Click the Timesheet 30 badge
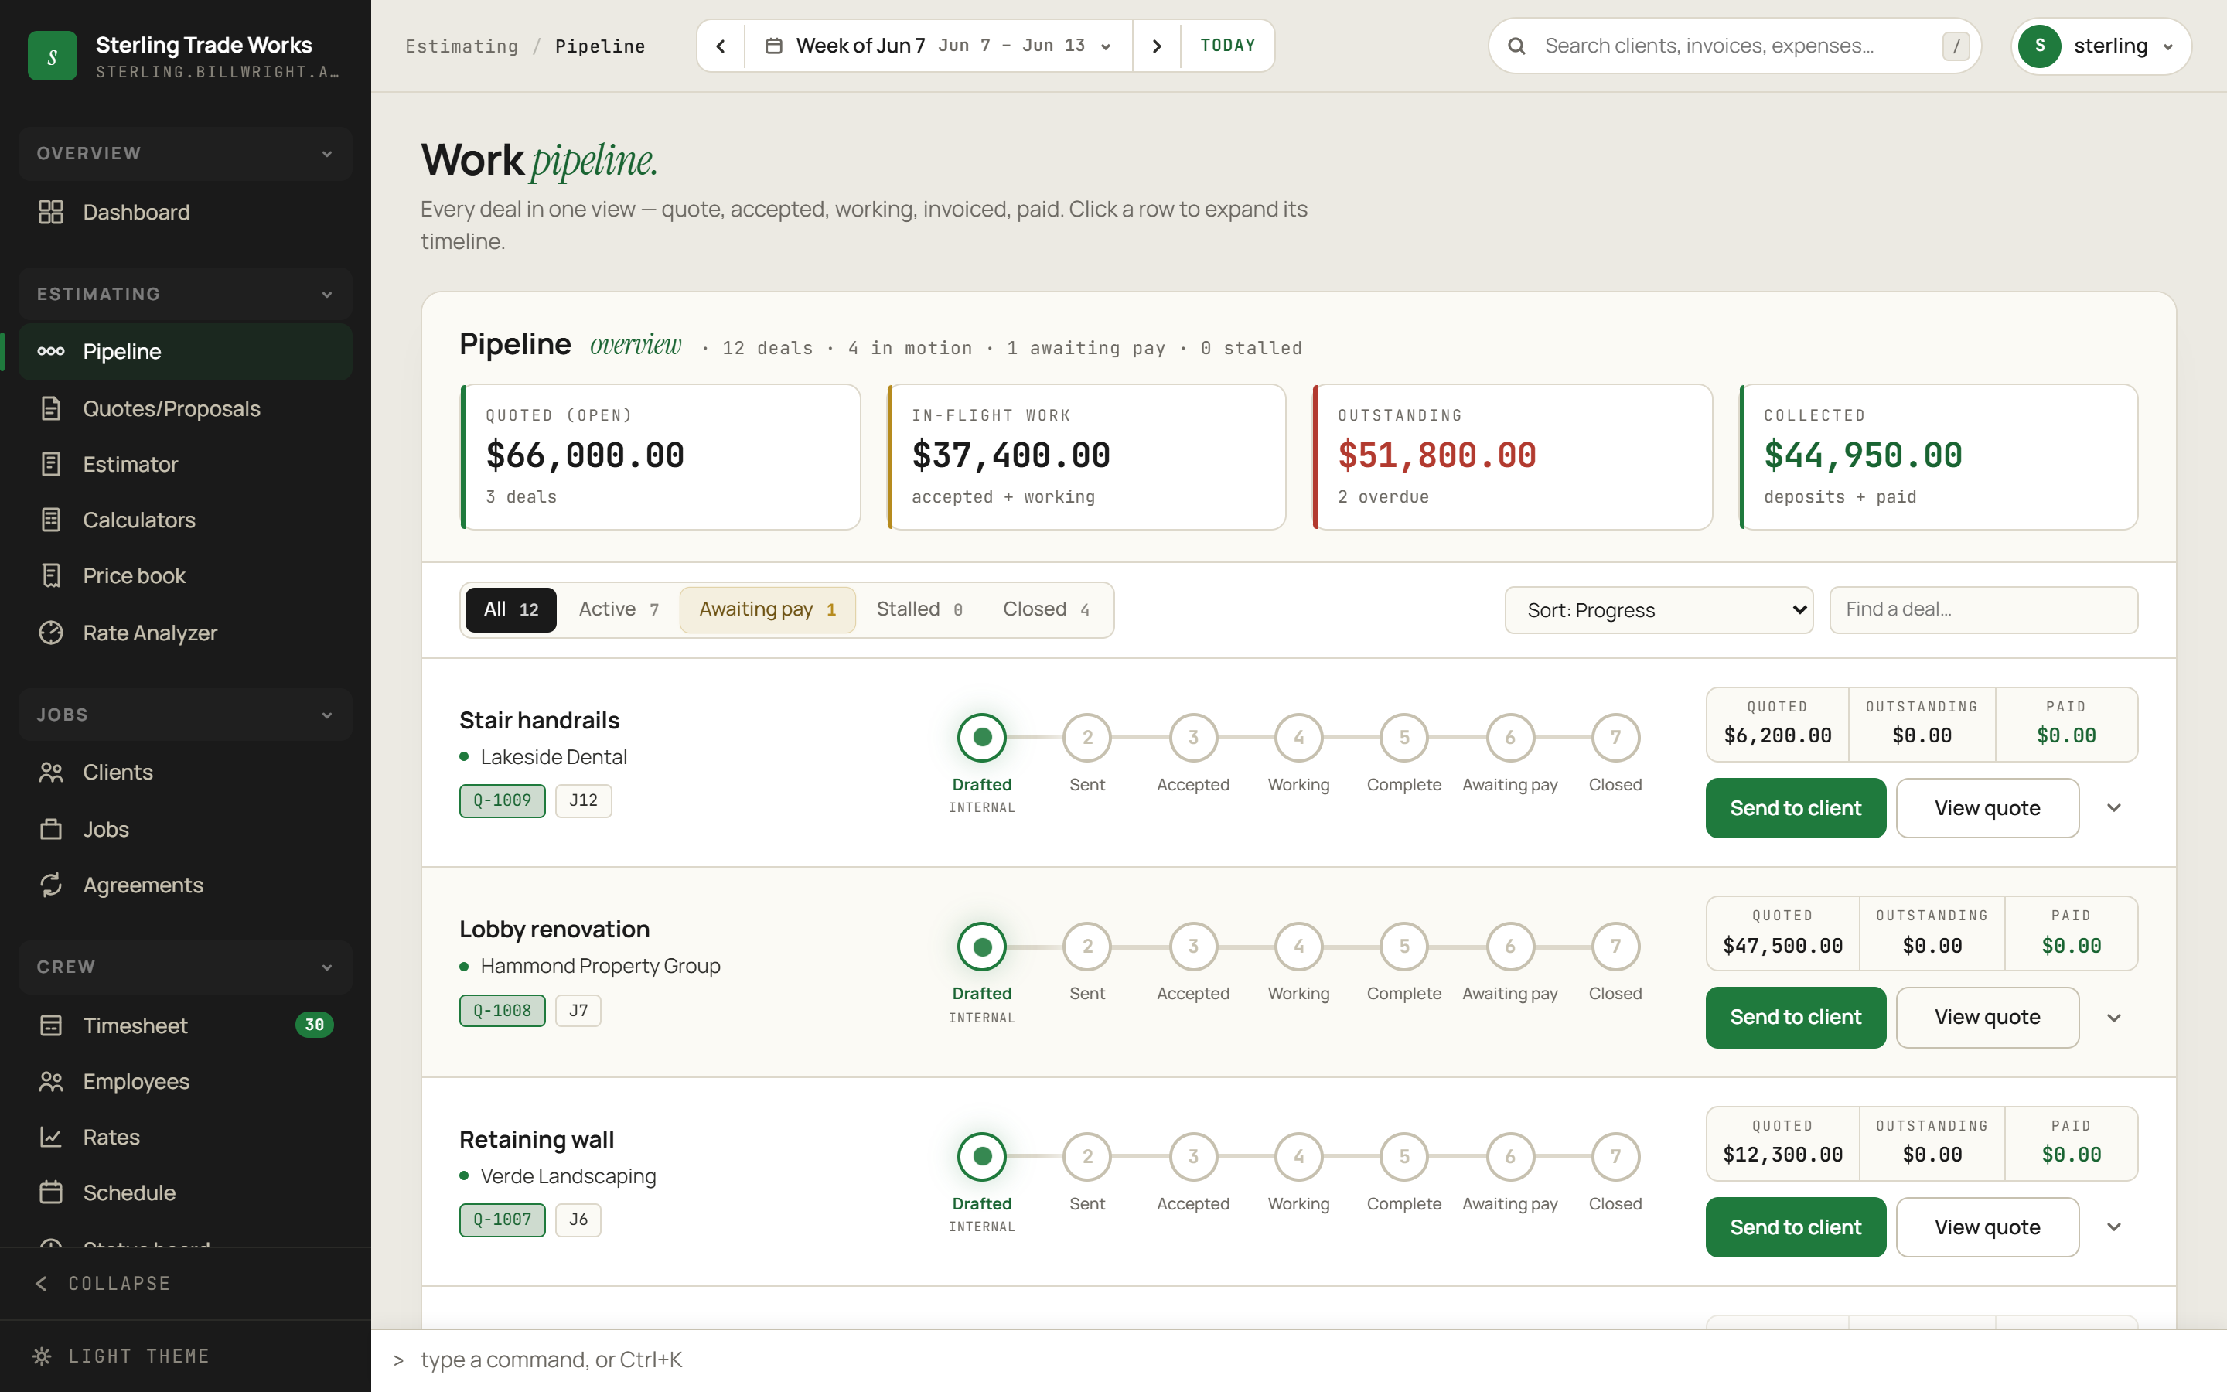 point(314,1025)
